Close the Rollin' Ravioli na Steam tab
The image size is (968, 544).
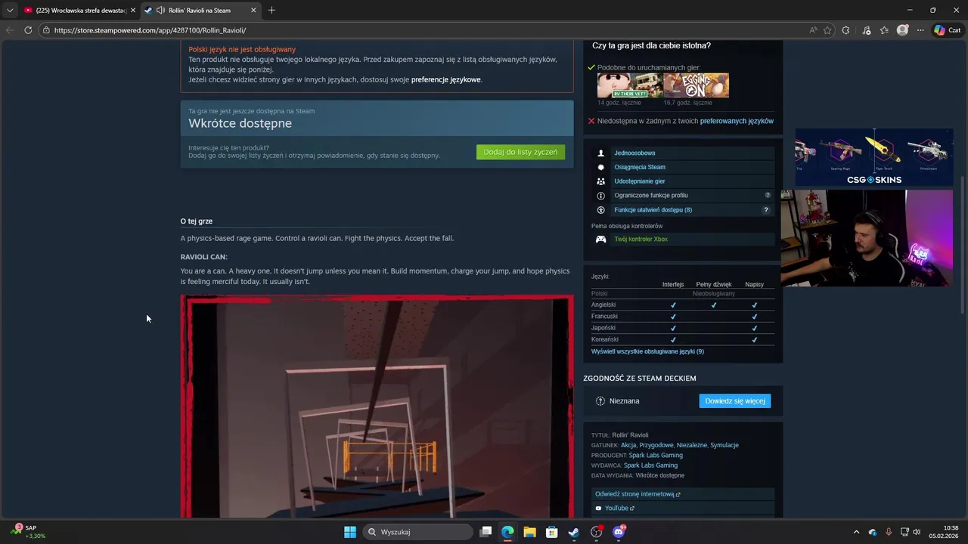coord(253,11)
